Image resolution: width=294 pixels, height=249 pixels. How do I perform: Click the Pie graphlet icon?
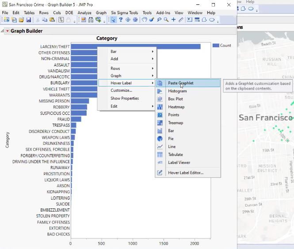[160, 139]
